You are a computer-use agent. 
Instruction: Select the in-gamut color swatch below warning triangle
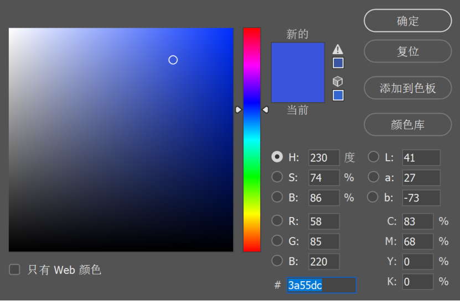tap(338, 63)
